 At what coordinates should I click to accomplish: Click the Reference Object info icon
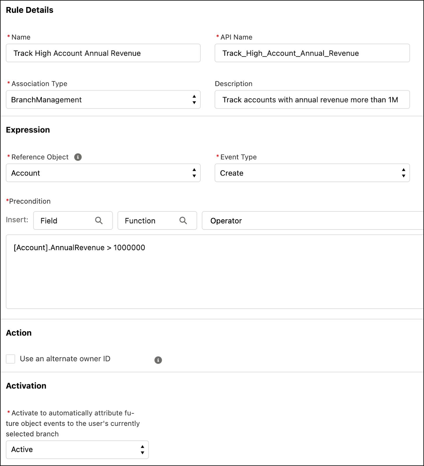pos(78,157)
